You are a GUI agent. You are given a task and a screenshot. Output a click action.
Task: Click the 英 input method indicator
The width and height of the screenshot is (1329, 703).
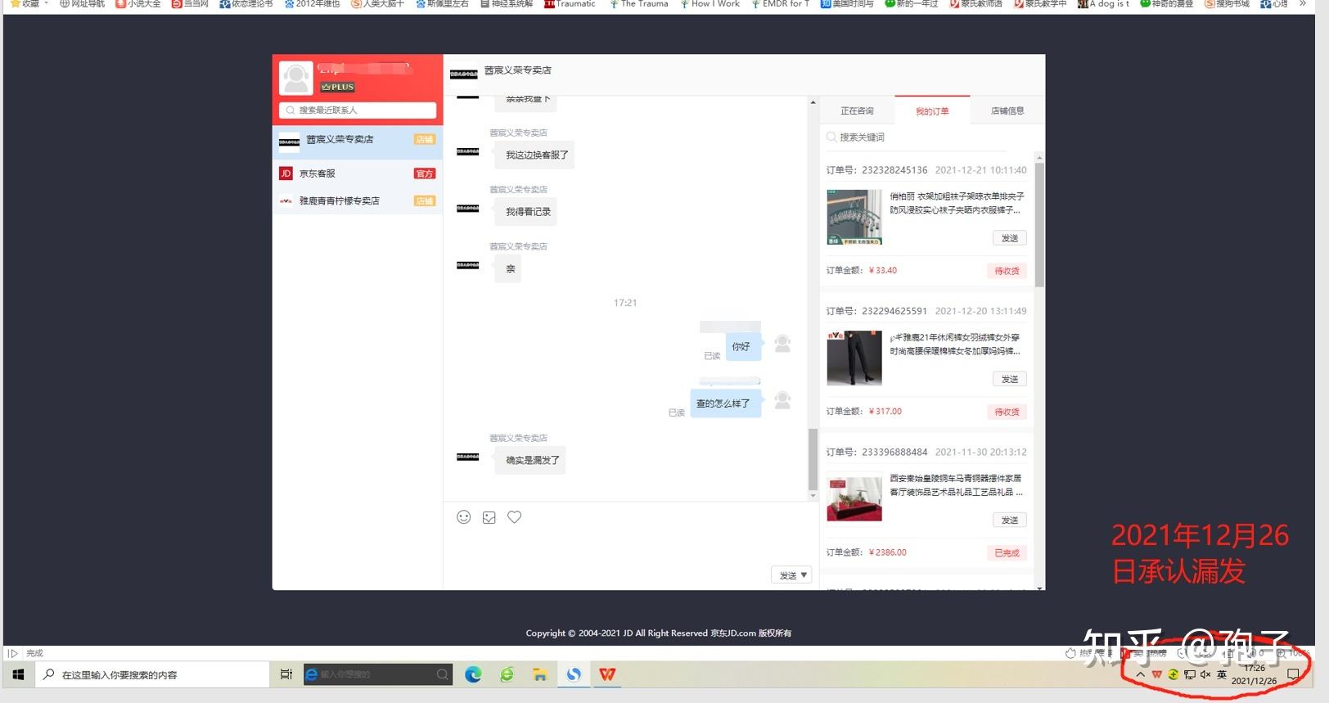[x=1222, y=674]
